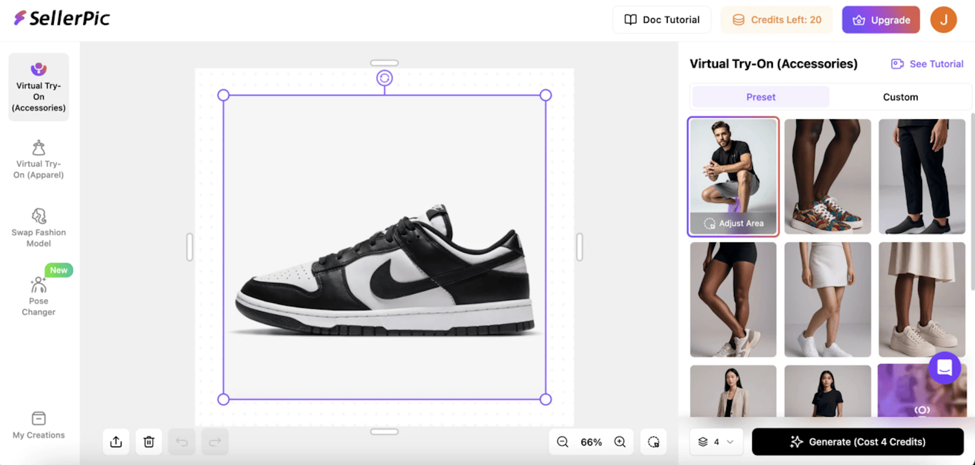This screenshot has width=975, height=465.
Task: Click the Virtual Try-On (Accessories) panel title
Action: [773, 64]
